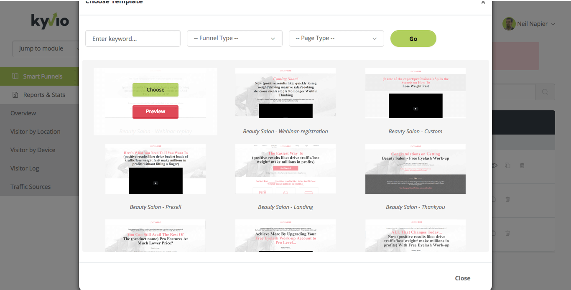The width and height of the screenshot is (571, 290).
Task: Click Neil Napier's profile avatar
Action: [509, 24]
